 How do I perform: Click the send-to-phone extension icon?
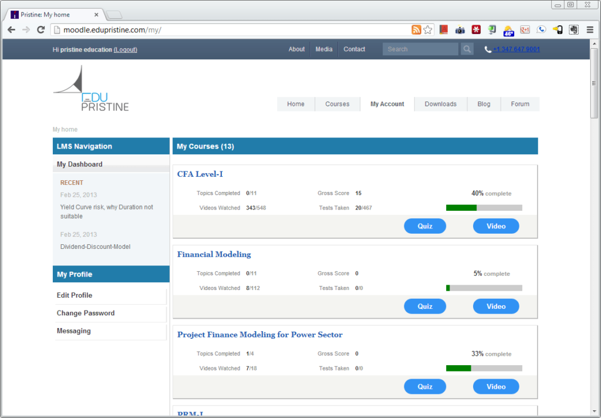point(558,29)
